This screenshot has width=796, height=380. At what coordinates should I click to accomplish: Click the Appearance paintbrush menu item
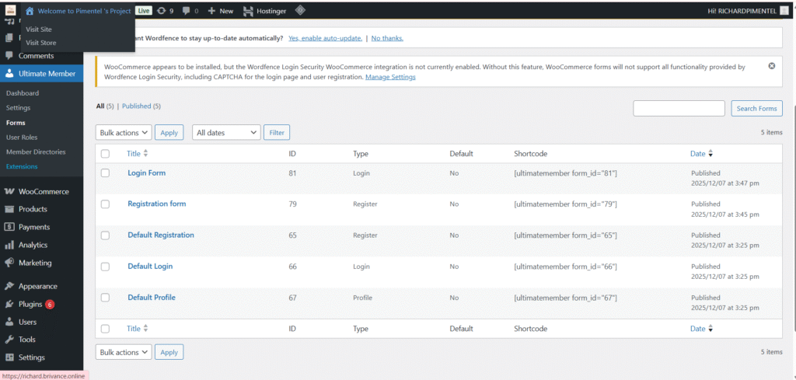(x=37, y=286)
